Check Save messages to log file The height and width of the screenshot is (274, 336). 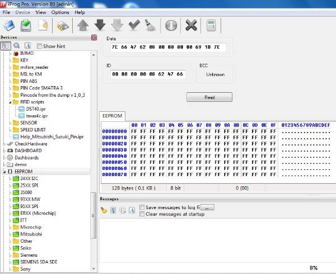(x=142, y=207)
